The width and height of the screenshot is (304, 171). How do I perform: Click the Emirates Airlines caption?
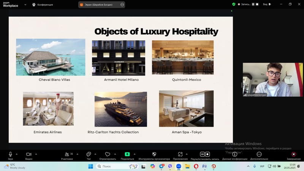[48, 132]
